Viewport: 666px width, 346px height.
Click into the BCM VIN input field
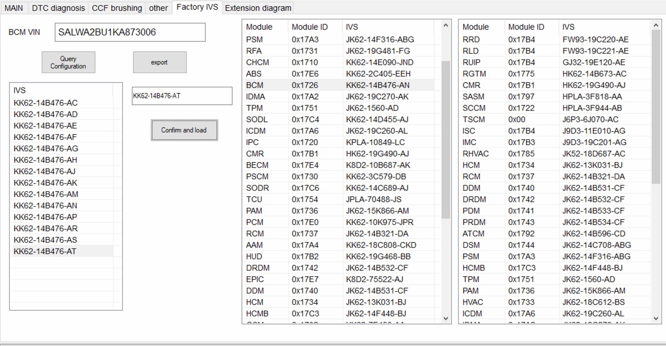(x=130, y=32)
